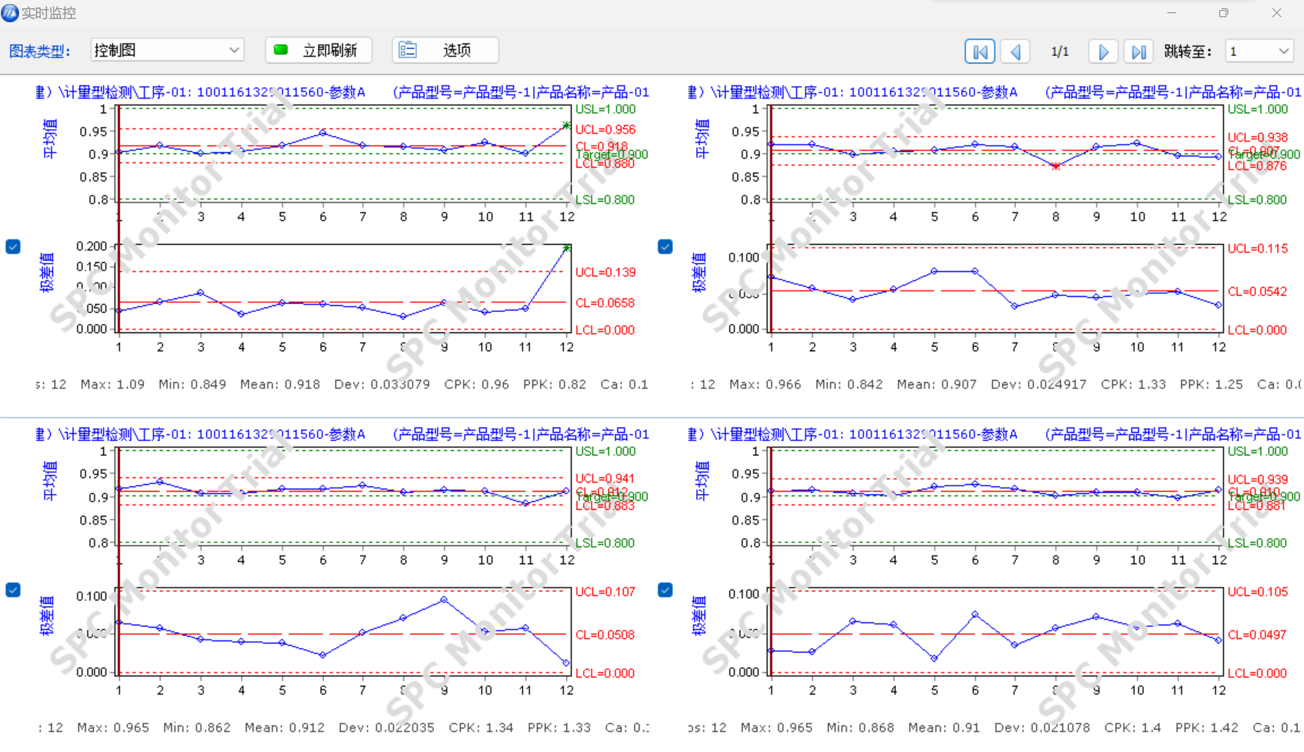This screenshot has height=752, width=1304.
Task: Click the maximum range point at sample 12
Action: click(566, 248)
